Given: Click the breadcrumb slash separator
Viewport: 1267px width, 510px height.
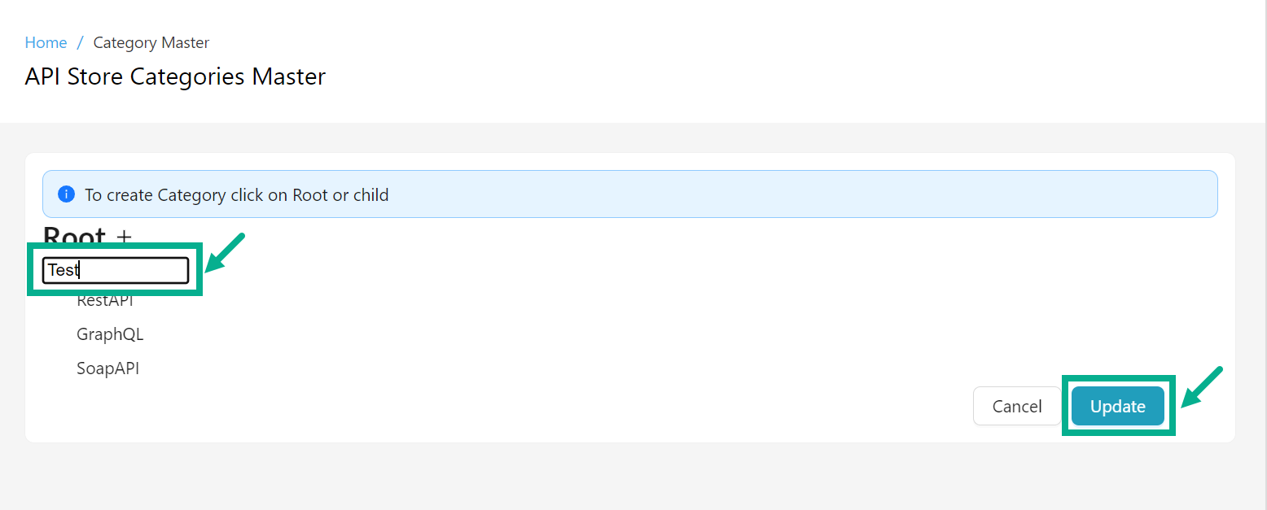Looking at the screenshot, I should [80, 43].
